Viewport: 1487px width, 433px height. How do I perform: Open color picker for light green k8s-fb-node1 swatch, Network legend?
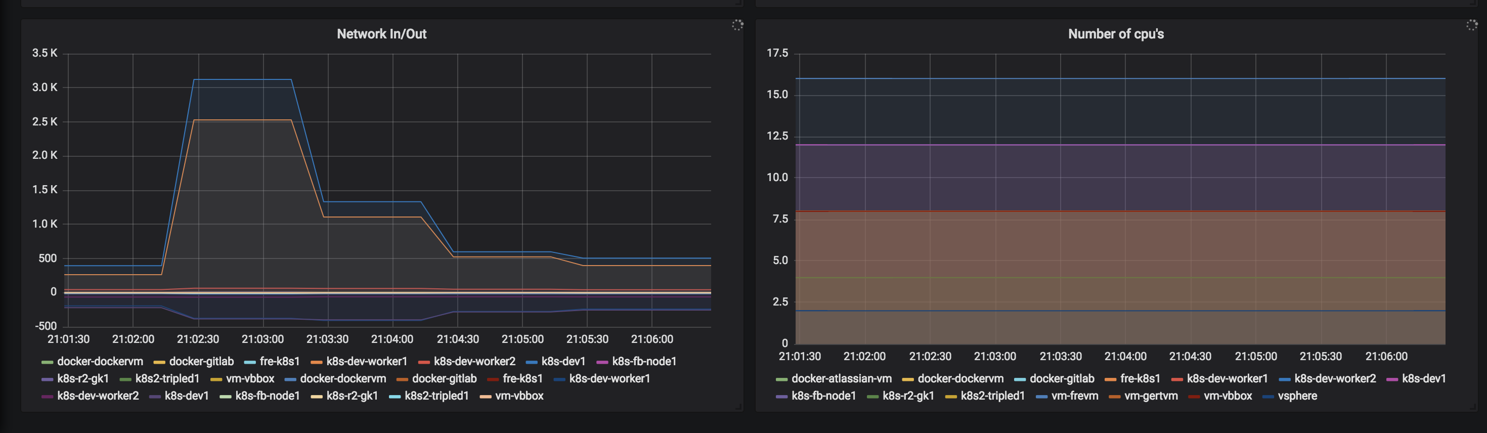[x=225, y=397]
